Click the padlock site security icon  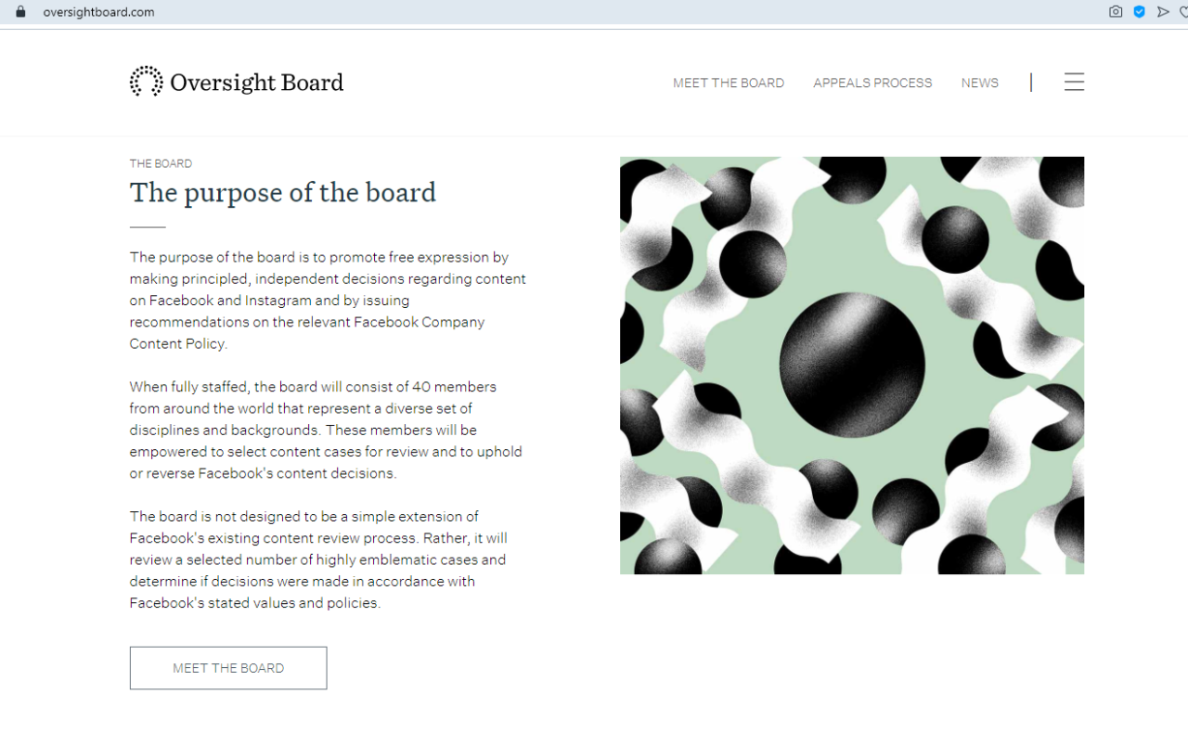click(20, 12)
